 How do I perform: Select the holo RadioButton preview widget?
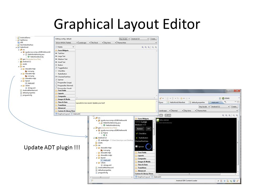(x=142, y=138)
